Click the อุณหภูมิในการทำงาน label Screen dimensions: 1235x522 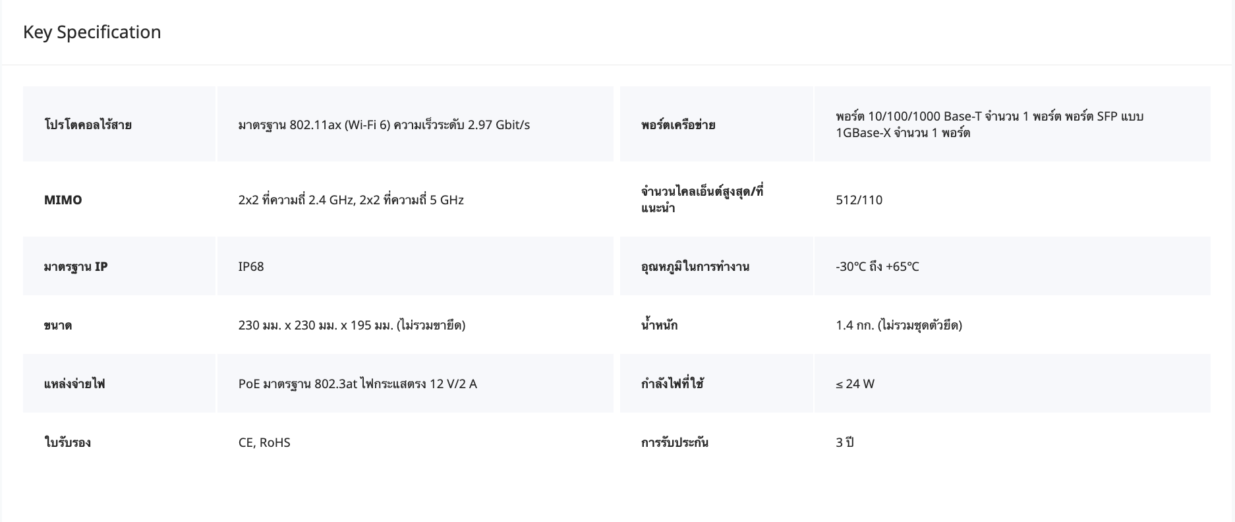[x=695, y=266]
